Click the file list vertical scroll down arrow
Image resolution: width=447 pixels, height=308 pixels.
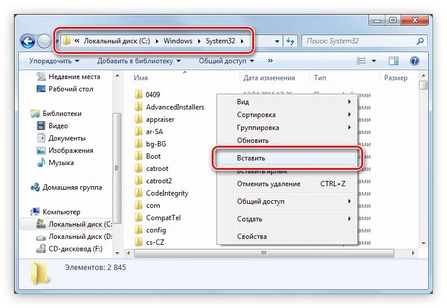click(x=424, y=243)
